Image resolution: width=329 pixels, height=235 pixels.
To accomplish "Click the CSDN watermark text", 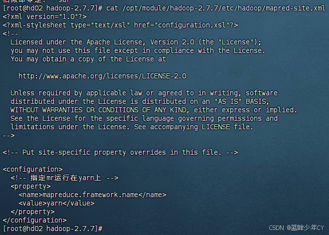I will (x=297, y=228).
